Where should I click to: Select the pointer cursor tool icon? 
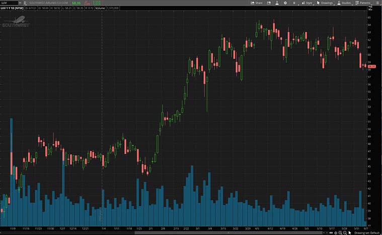coord(350,233)
